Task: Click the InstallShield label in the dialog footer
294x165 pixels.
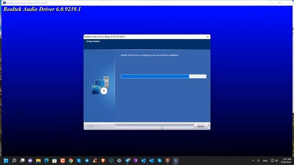Action: (x=93, y=126)
